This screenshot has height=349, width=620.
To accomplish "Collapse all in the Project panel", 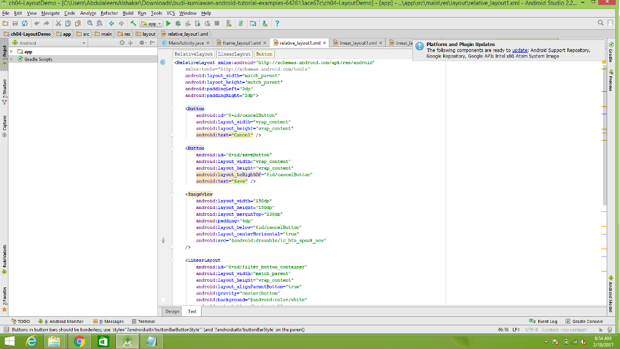I will tap(131, 43).
